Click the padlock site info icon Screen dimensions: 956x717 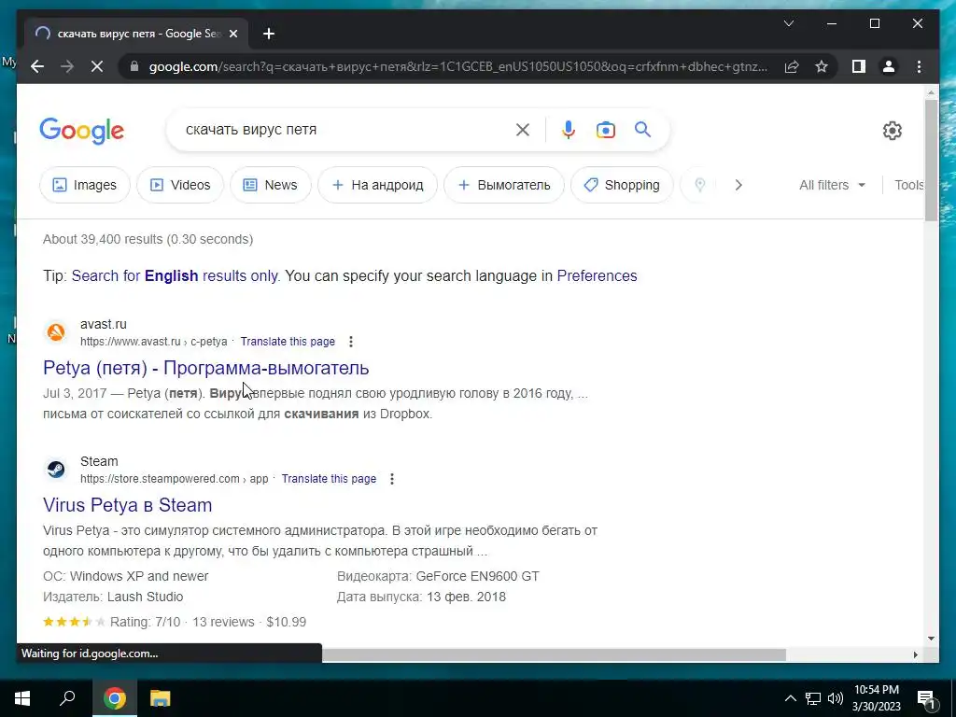pos(134,66)
